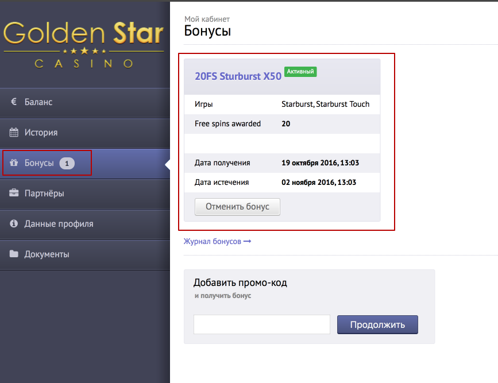Screen dimensions: 498x383
Task: Click the Golden Star Casino logo
Action: [x=84, y=44]
